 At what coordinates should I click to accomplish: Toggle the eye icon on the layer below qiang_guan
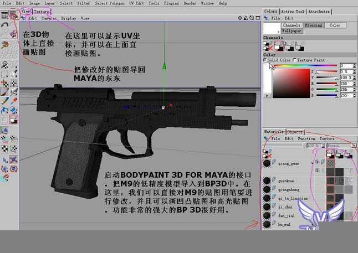pos(317,171)
